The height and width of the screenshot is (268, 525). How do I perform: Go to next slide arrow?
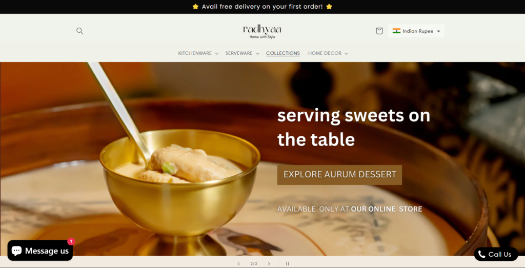[x=269, y=264]
